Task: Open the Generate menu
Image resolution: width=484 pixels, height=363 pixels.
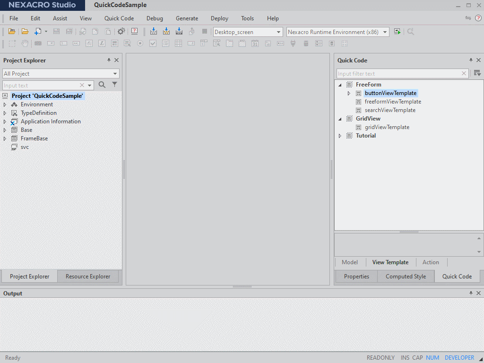Action: (187, 18)
